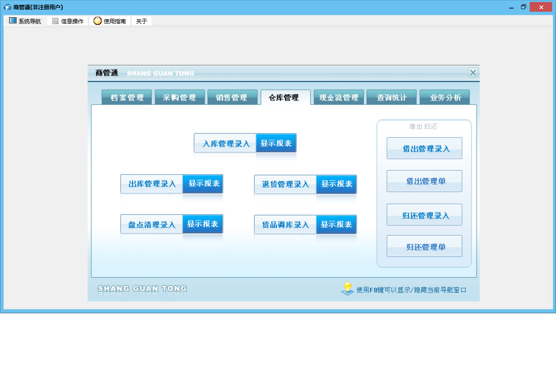The height and width of the screenshot is (366, 556).
Task: Switch to the 采购管理 tab
Action: pyautogui.click(x=180, y=97)
